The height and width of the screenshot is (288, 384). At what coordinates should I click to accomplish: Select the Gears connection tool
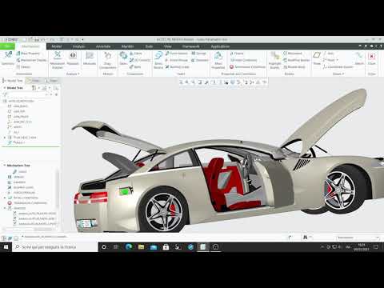123,58
